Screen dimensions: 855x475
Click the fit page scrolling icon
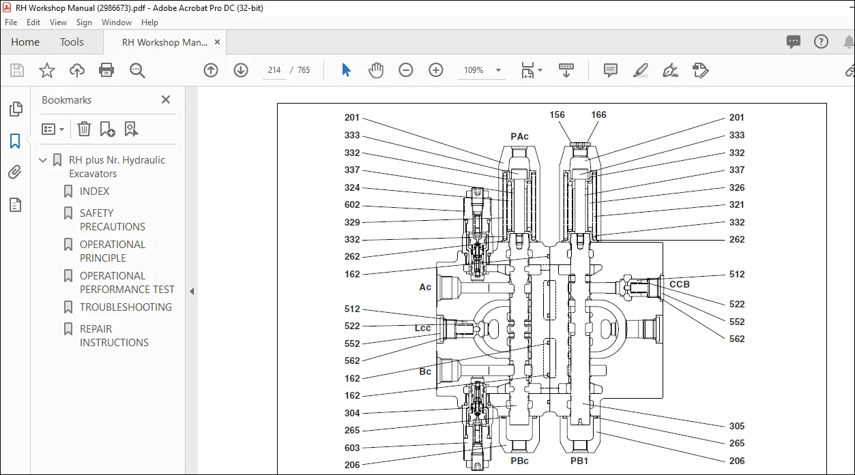tap(528, 70)
